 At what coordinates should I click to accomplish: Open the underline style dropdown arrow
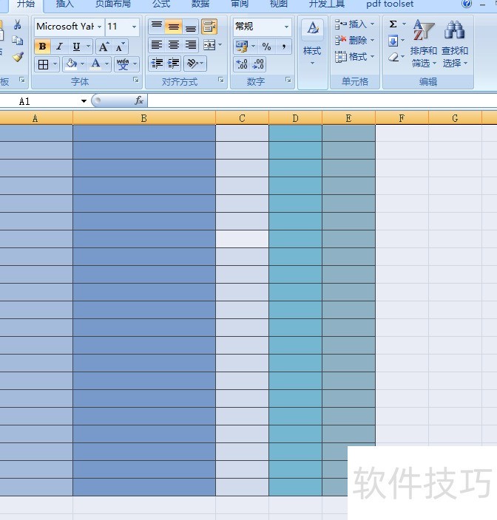tap(88, 47)
